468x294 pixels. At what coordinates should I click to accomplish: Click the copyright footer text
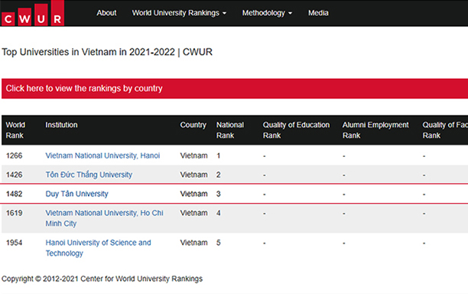102,279
